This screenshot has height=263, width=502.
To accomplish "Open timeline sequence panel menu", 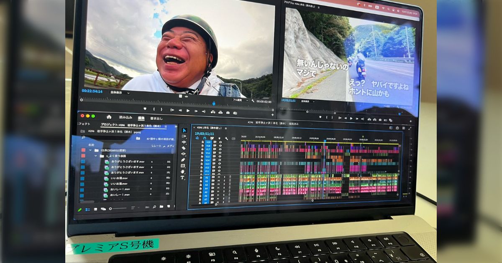I will point(225,129).
